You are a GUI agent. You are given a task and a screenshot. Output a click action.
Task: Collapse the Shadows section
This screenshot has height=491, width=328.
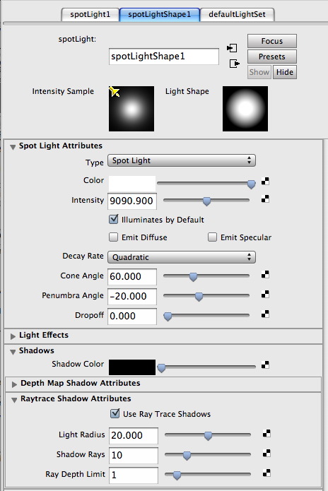13,352
